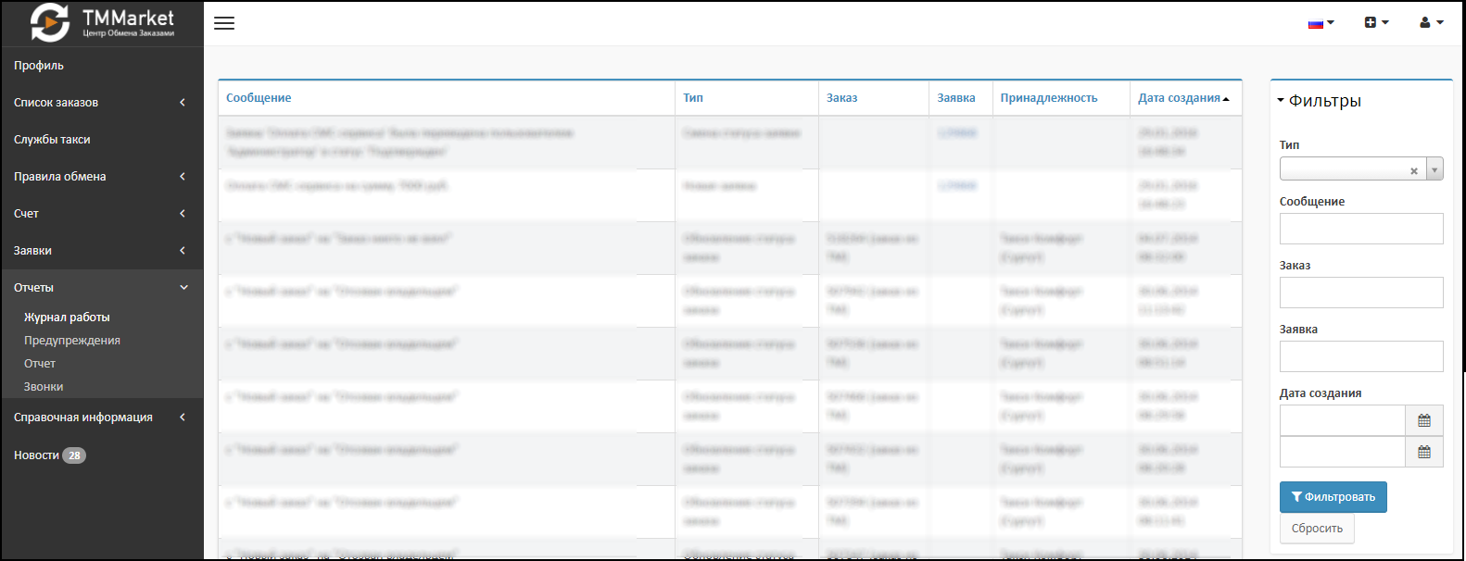Image resolution: width=1466 pixels, height=561 pixels.
Task: Open Звонки report page
Action: point(44,387)
